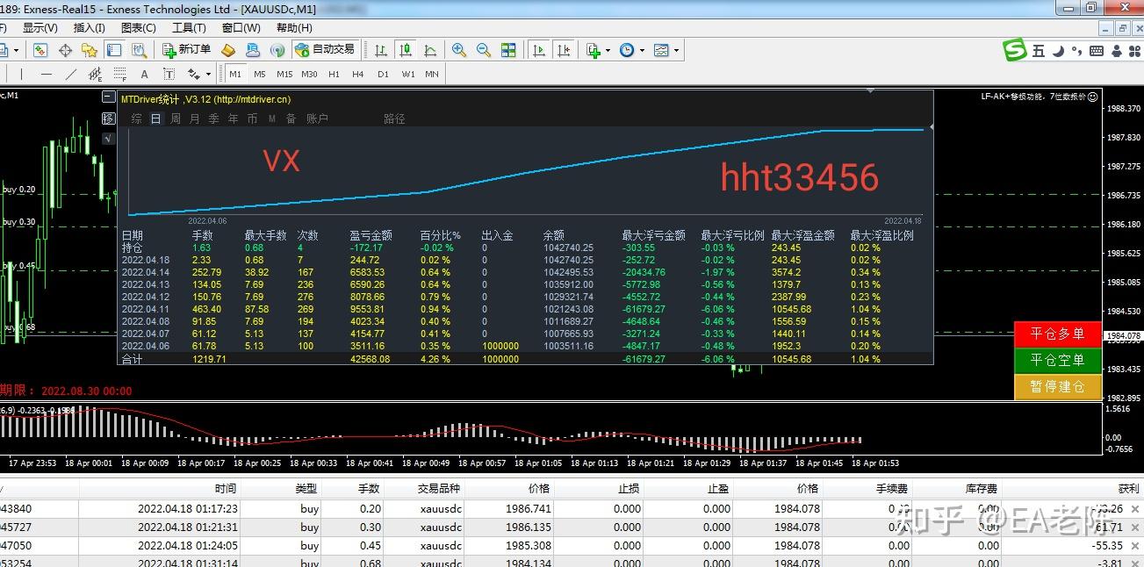Select the H1 timeframe
This screenshot has width=1144, height=567.
click(334, 75)
